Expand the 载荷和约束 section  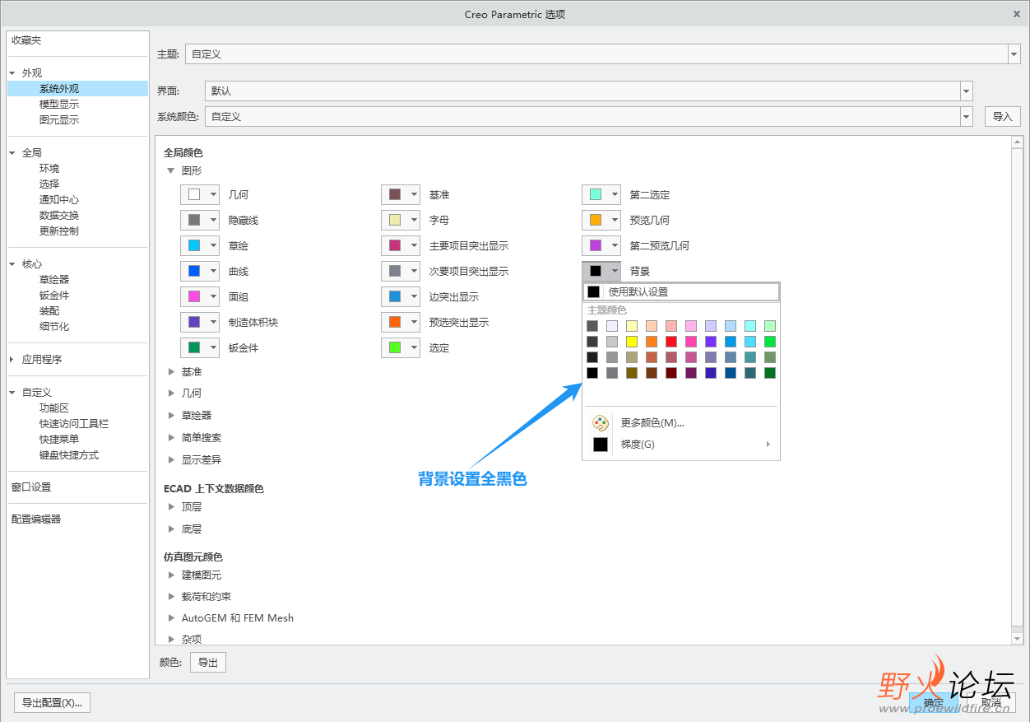pyautogui.click(x=171, y=597)
